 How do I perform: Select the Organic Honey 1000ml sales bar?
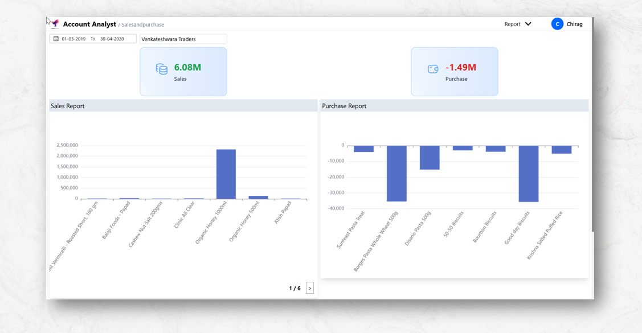coord(226,174)
